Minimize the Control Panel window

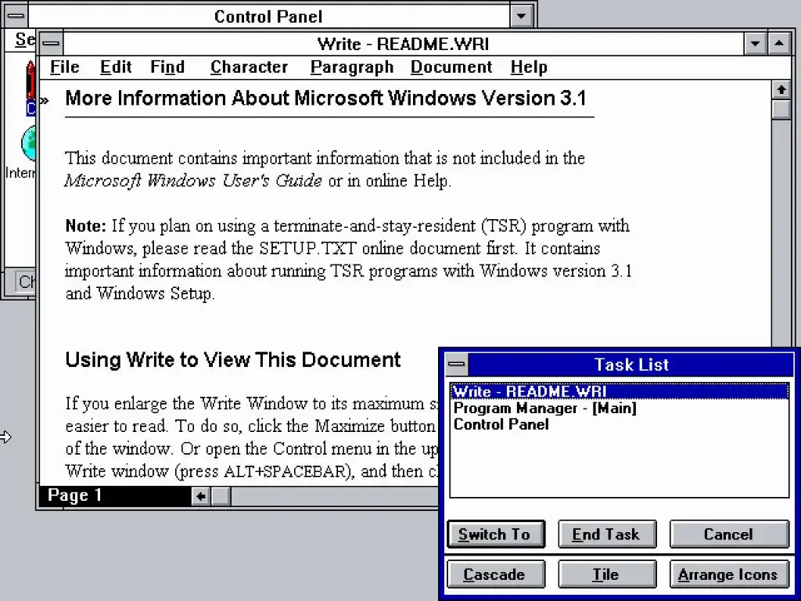pyautogui.click(x=520, y=16)
